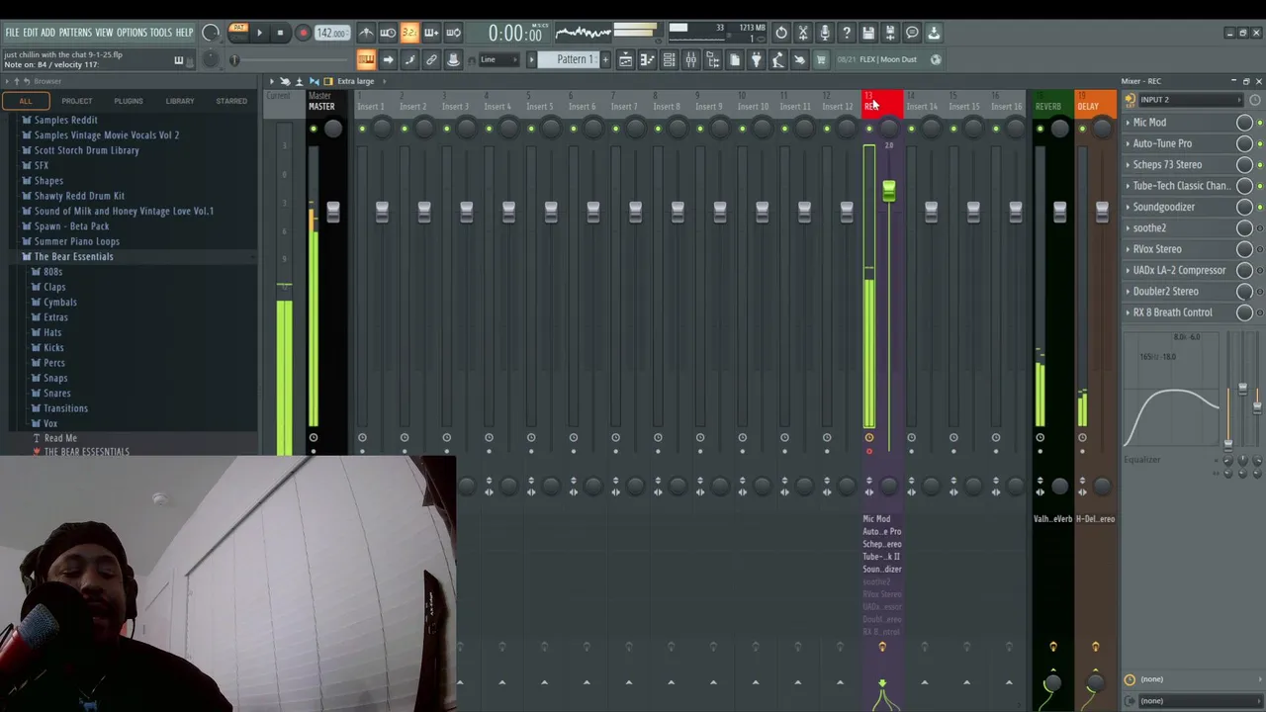
Task: Click the Soundgoodizer plugin slot
Action: coord(1164,208)
